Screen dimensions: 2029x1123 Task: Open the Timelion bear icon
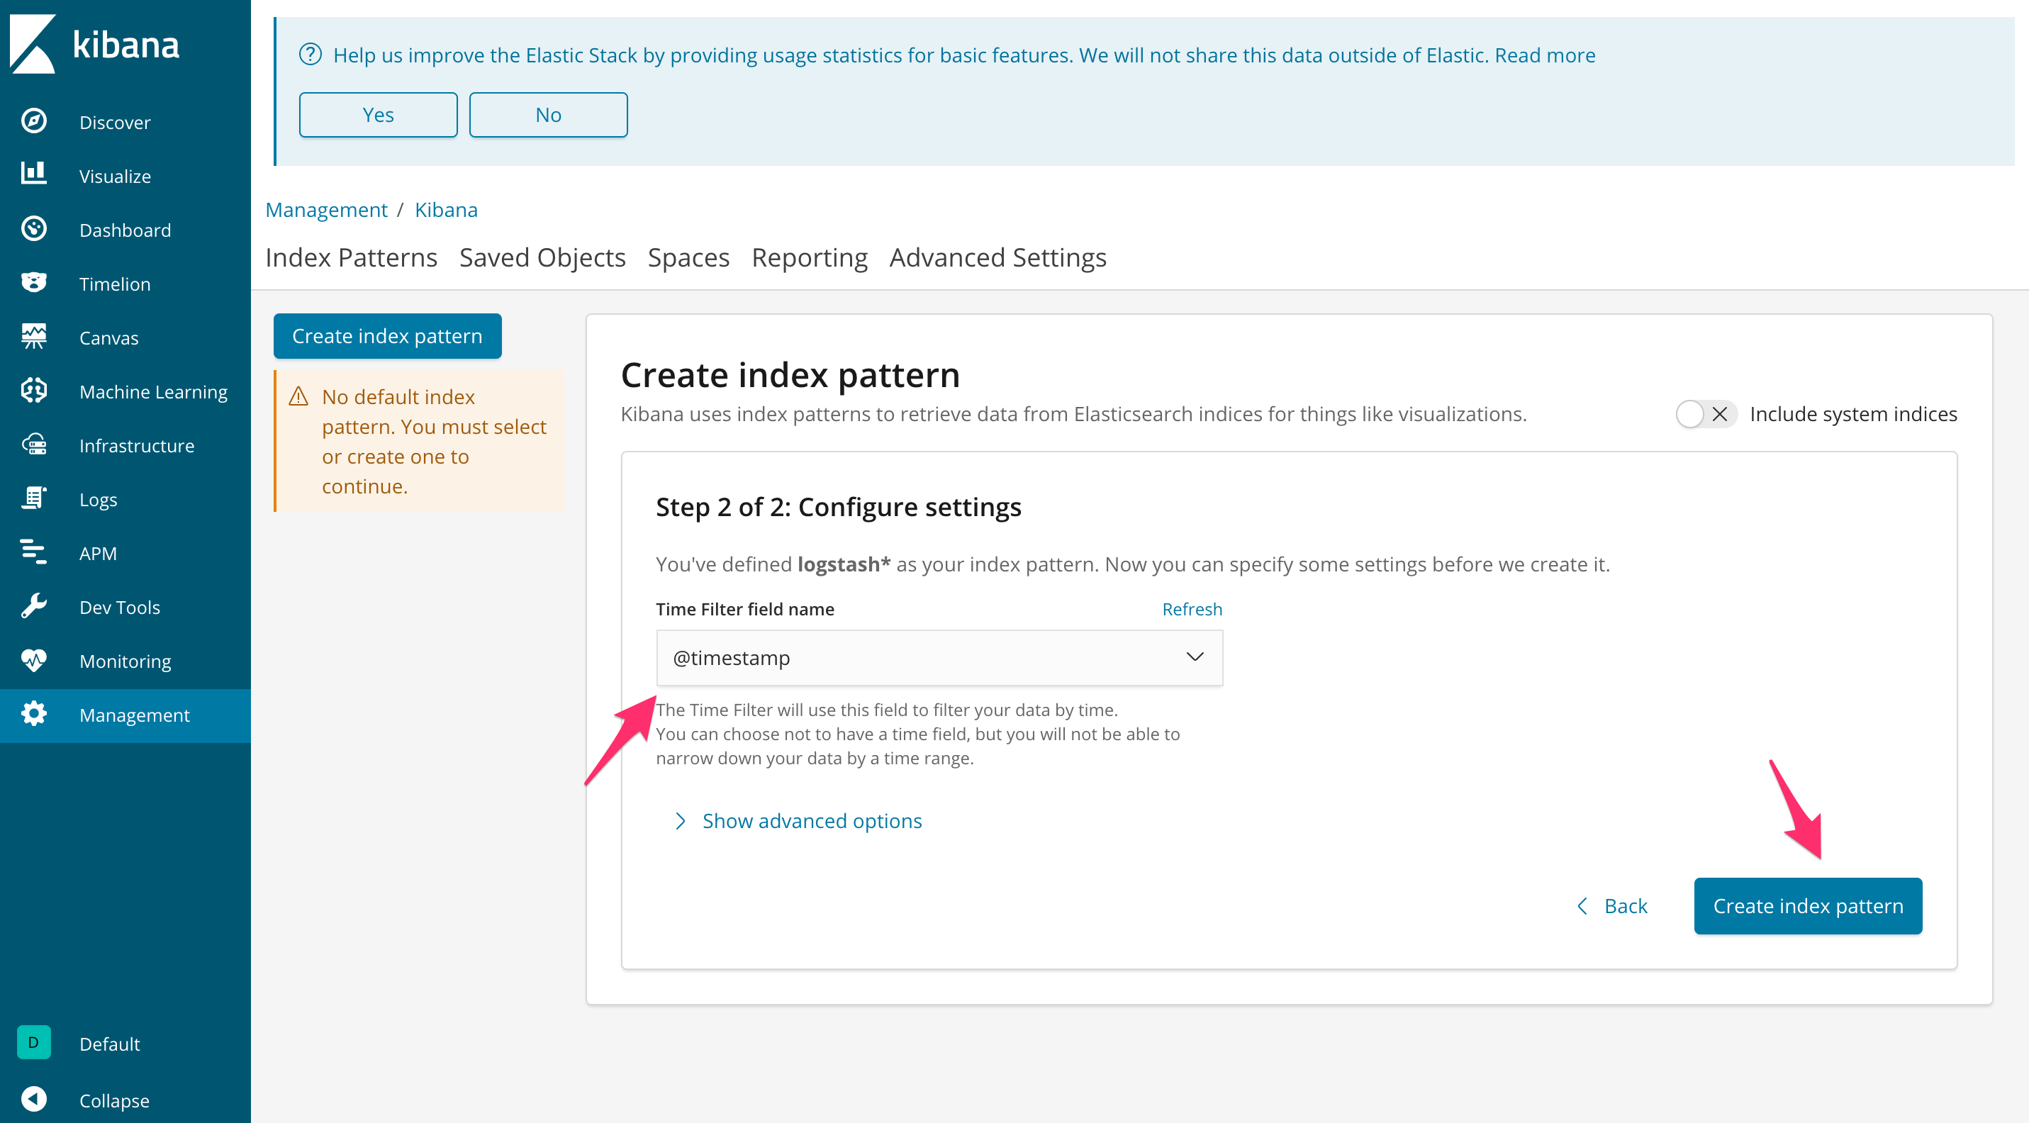click(33, 283)
